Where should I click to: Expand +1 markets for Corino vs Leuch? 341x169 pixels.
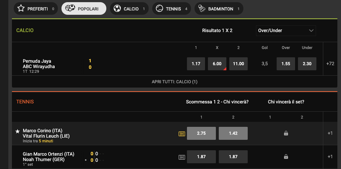point(330,133)
